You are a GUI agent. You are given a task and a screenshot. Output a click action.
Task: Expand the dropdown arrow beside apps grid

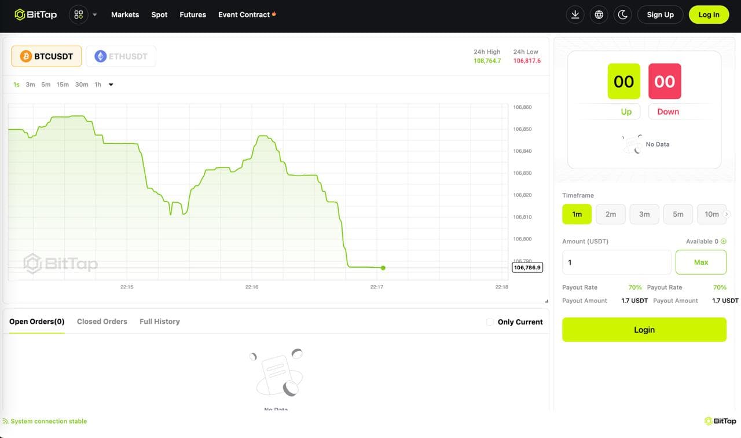(95, 14)
